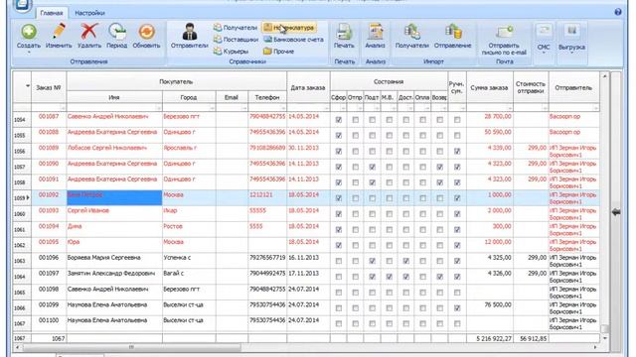636x357 pixels.
Task: Click the total sum 5 216 922,27
Action: [x=494, y=338]
